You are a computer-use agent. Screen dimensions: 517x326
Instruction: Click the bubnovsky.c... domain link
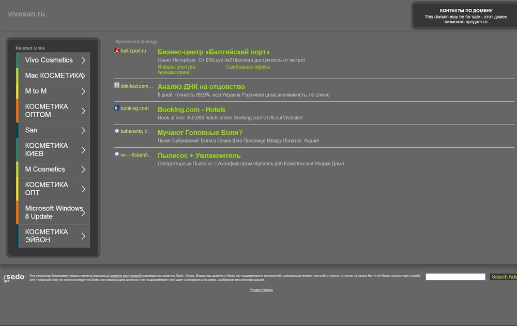(x=136, y=132)
